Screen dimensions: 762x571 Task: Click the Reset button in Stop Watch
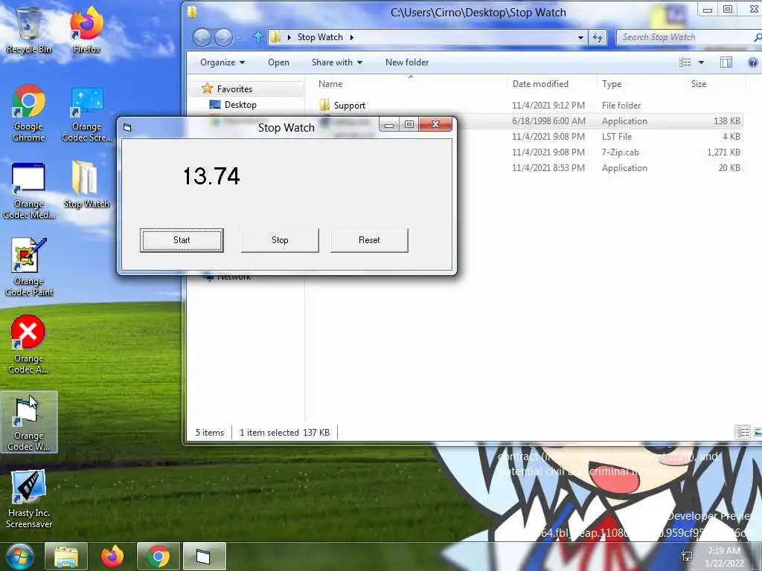coord(369,240)
